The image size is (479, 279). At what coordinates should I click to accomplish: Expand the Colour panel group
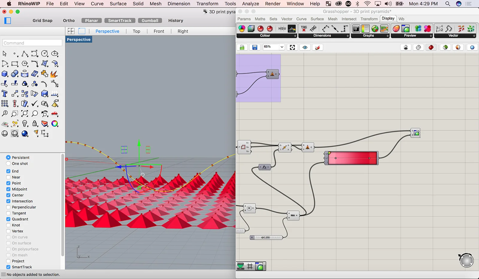coord(295,36)
